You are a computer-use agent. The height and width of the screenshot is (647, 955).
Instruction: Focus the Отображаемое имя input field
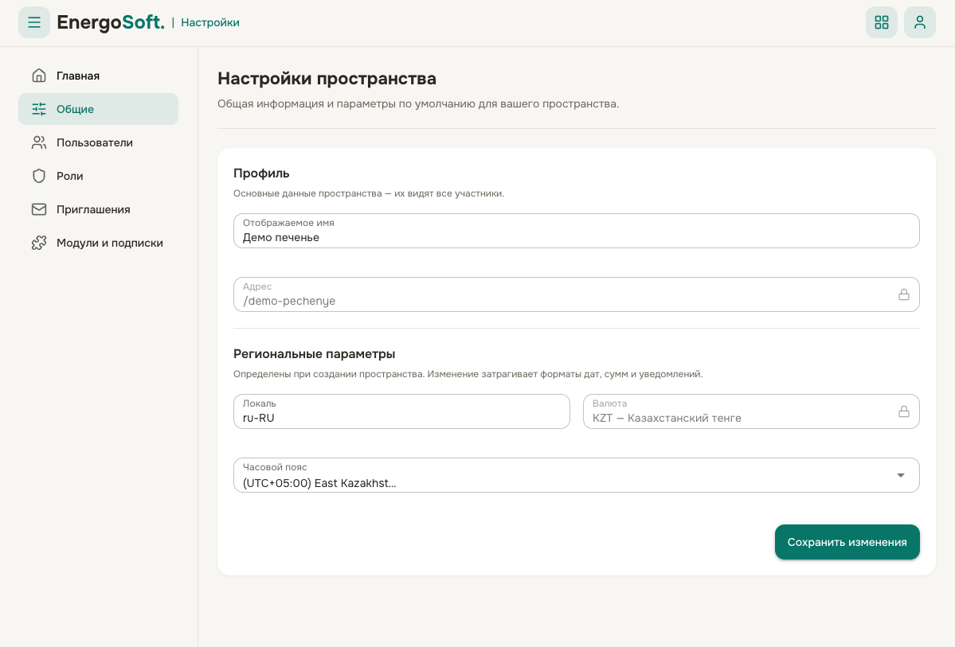[576, 231]
